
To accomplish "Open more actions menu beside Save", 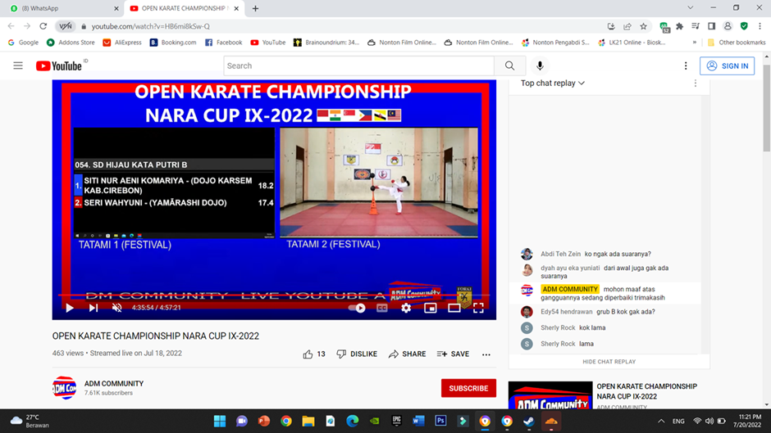I will tap(486, 354).
